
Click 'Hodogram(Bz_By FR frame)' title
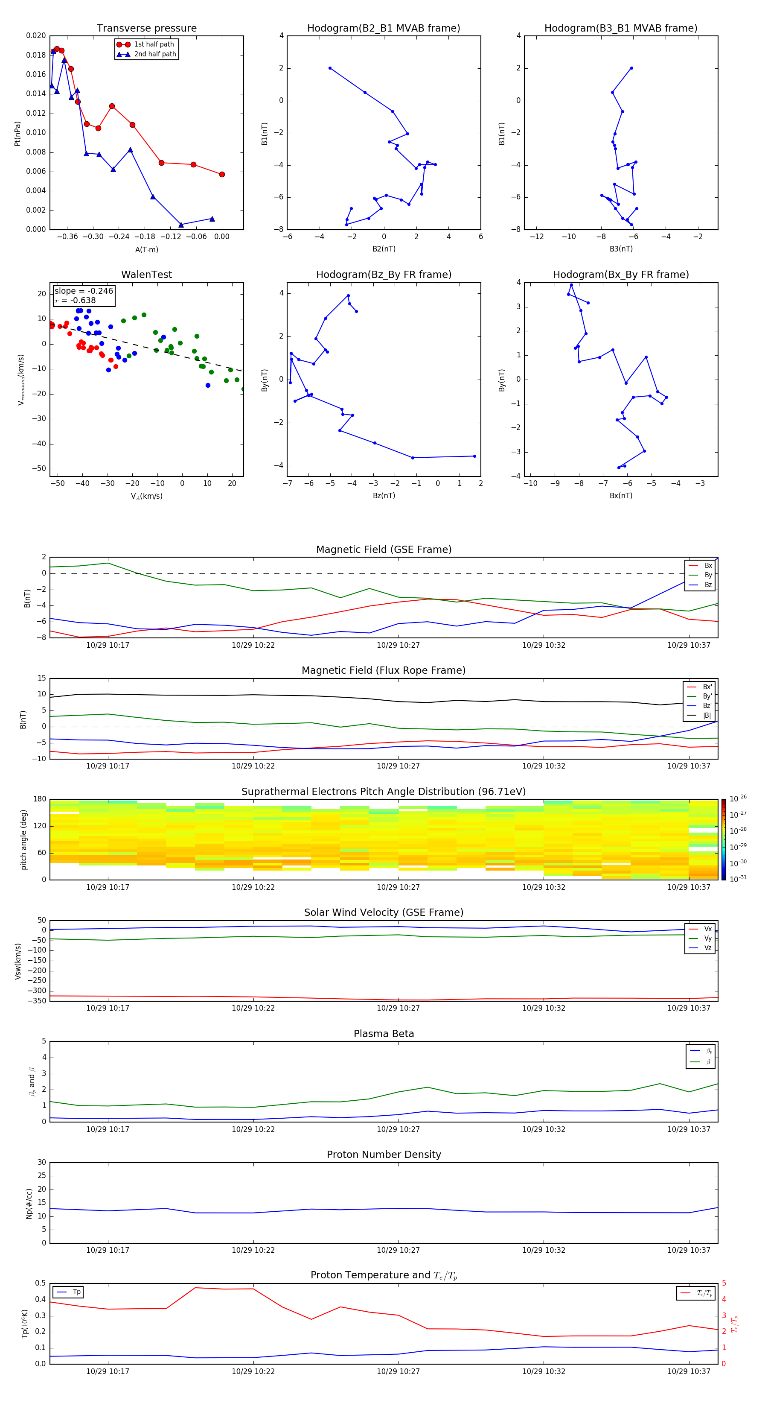pos(384,275)
